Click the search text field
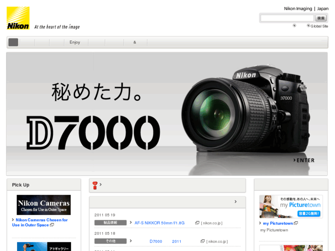The width and height of the screenshot is (335, 251). tap(287, 18)
